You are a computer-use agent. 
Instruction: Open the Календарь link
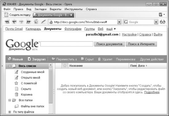tap(33, 29)
